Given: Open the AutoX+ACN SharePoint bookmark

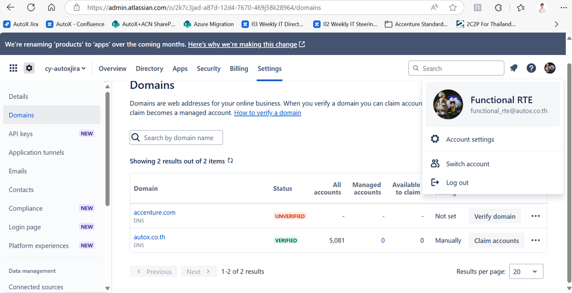Looking at the screenshot, I should click(x=143, y=24).
